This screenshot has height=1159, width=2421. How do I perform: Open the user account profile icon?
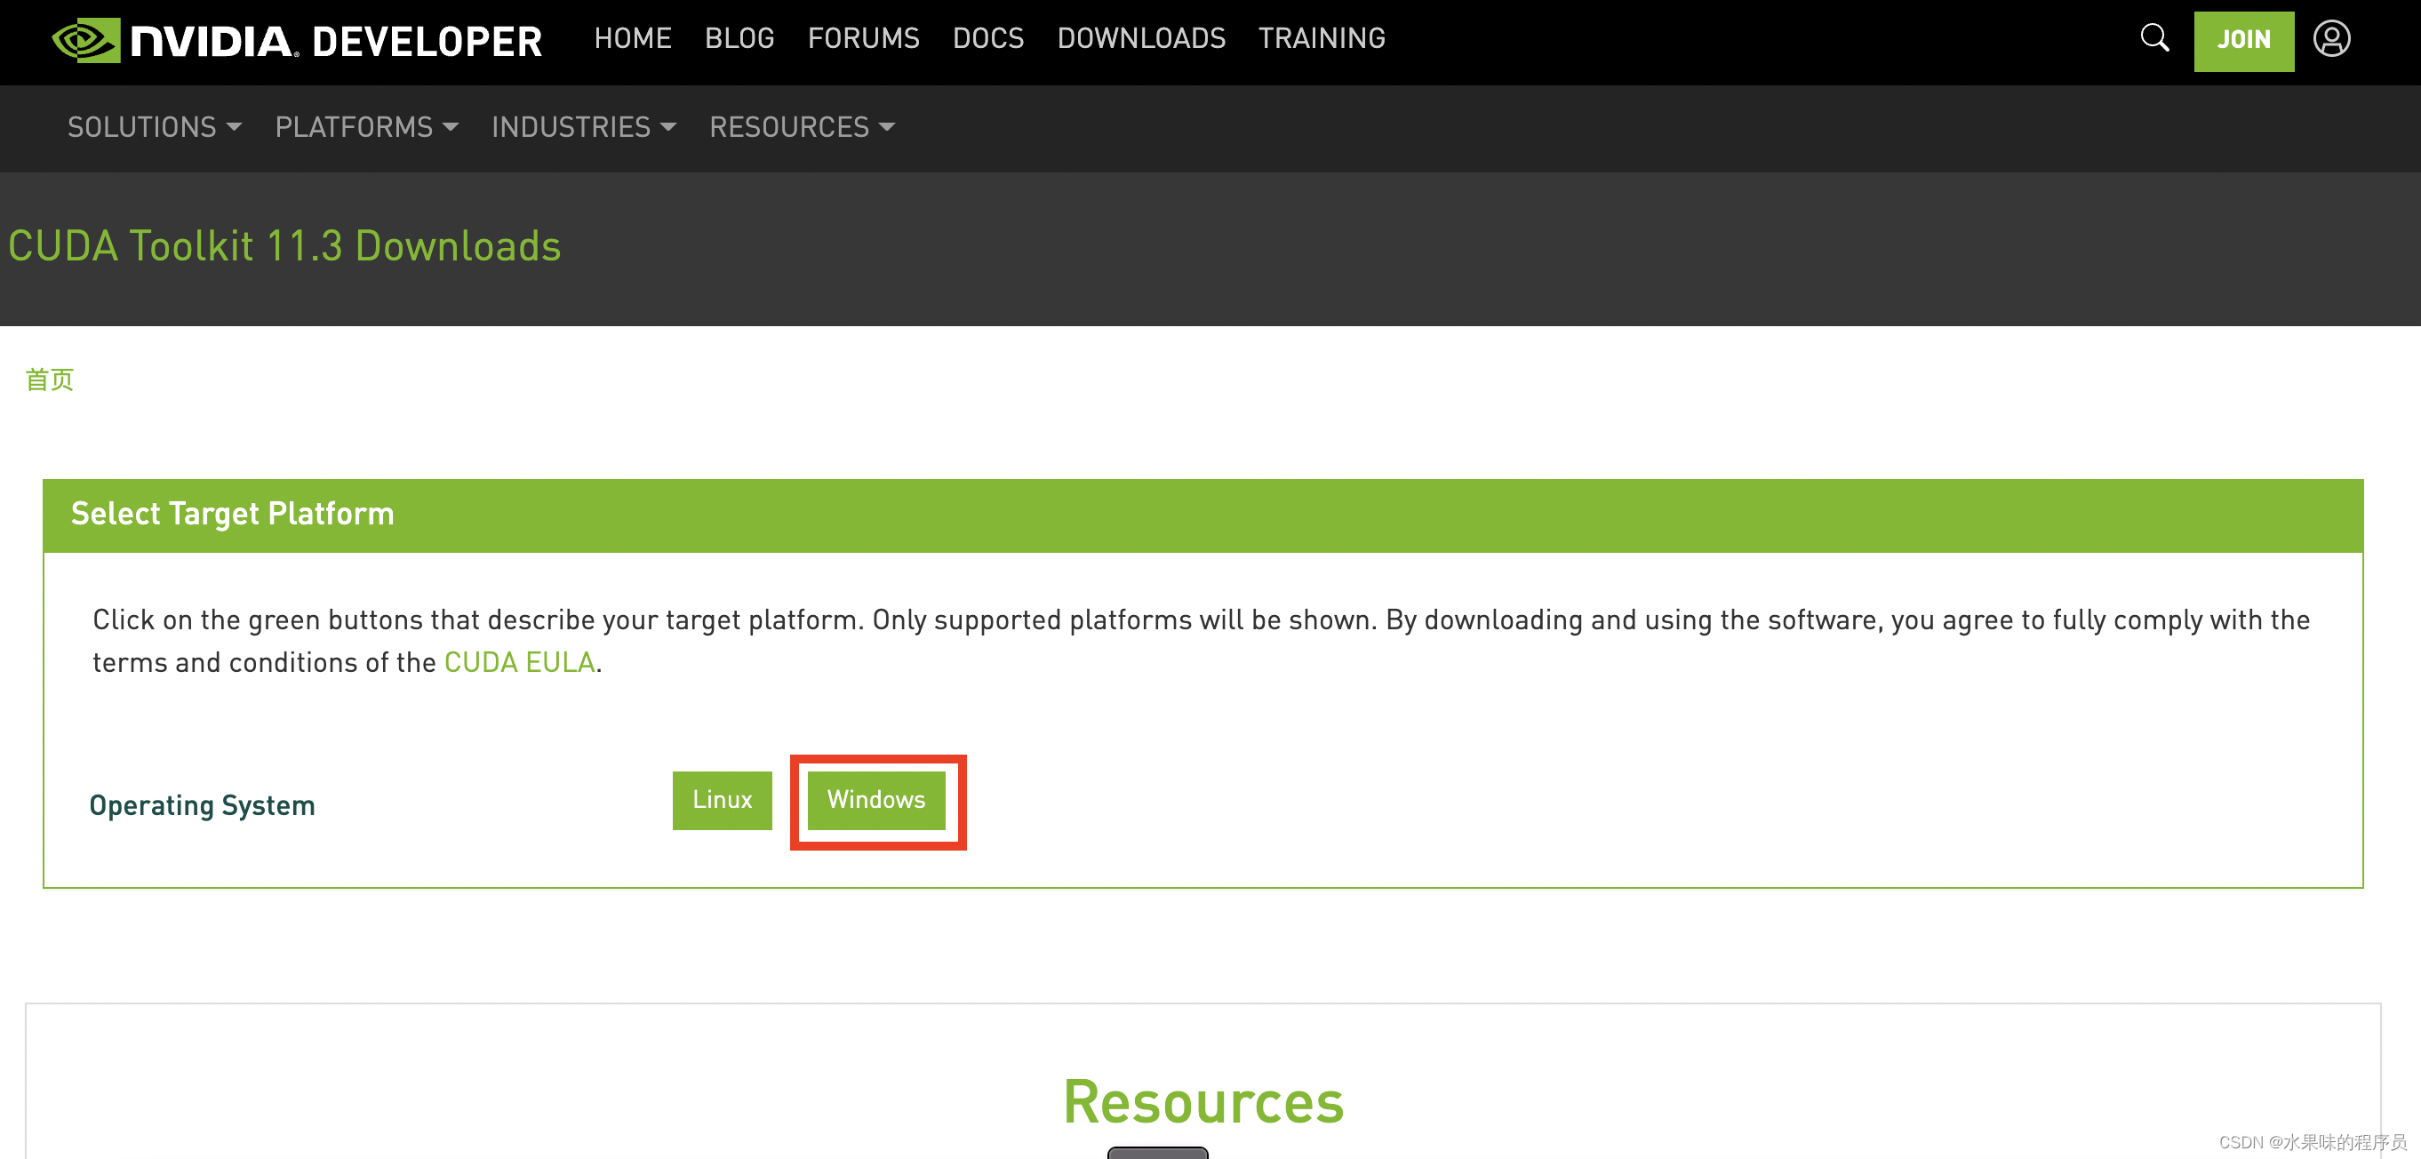tap(2332, 39)
